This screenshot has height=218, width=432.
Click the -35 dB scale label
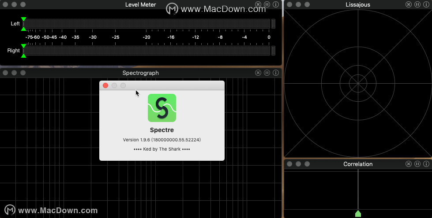tap(75, 37)
